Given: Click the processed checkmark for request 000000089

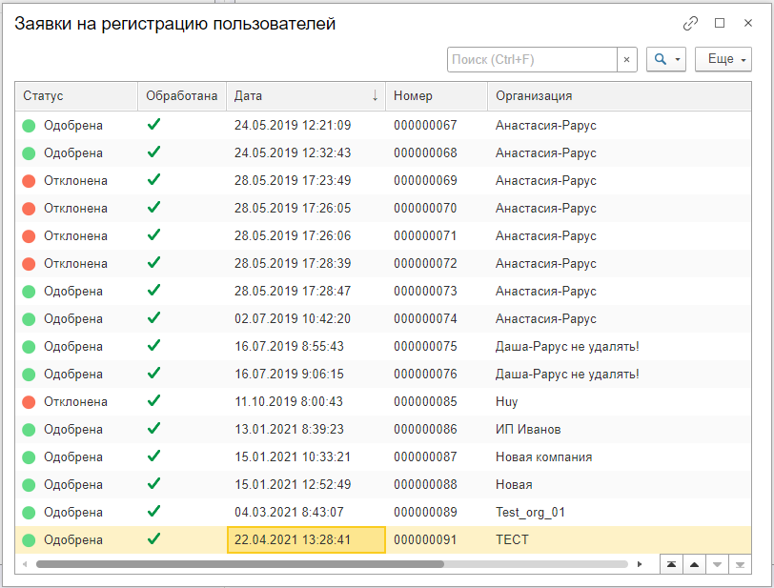Looking at the screenshot, I should (x=153, y=512).
